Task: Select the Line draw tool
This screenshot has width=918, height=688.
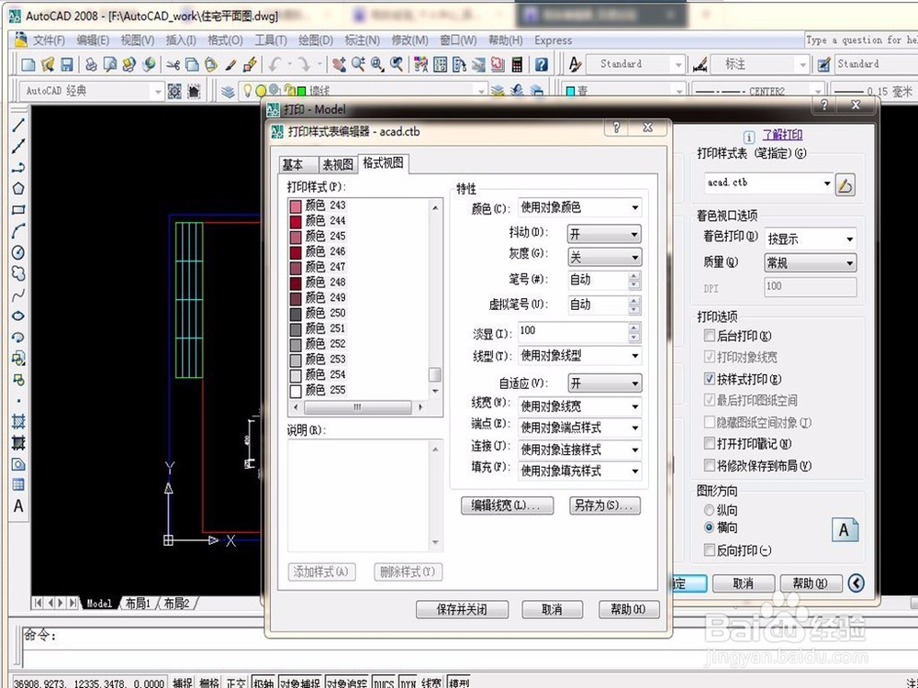Action: (x=18, y=125)
